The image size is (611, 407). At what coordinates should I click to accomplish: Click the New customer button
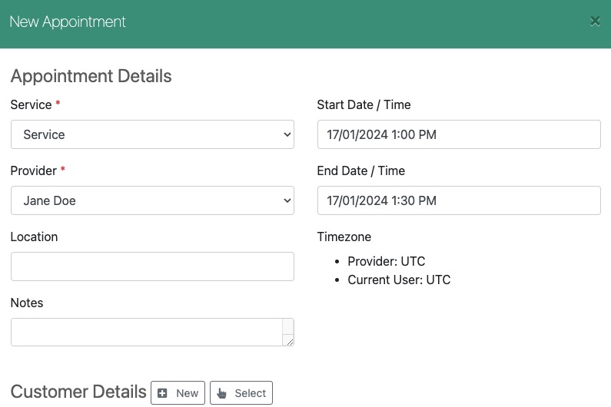pyautogui.click(x=178, y=393)
